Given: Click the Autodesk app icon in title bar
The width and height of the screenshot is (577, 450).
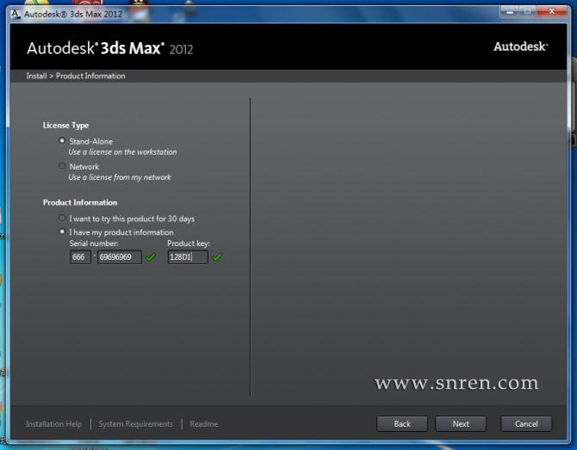Looking at the screenshot, I should coord(16,14).
